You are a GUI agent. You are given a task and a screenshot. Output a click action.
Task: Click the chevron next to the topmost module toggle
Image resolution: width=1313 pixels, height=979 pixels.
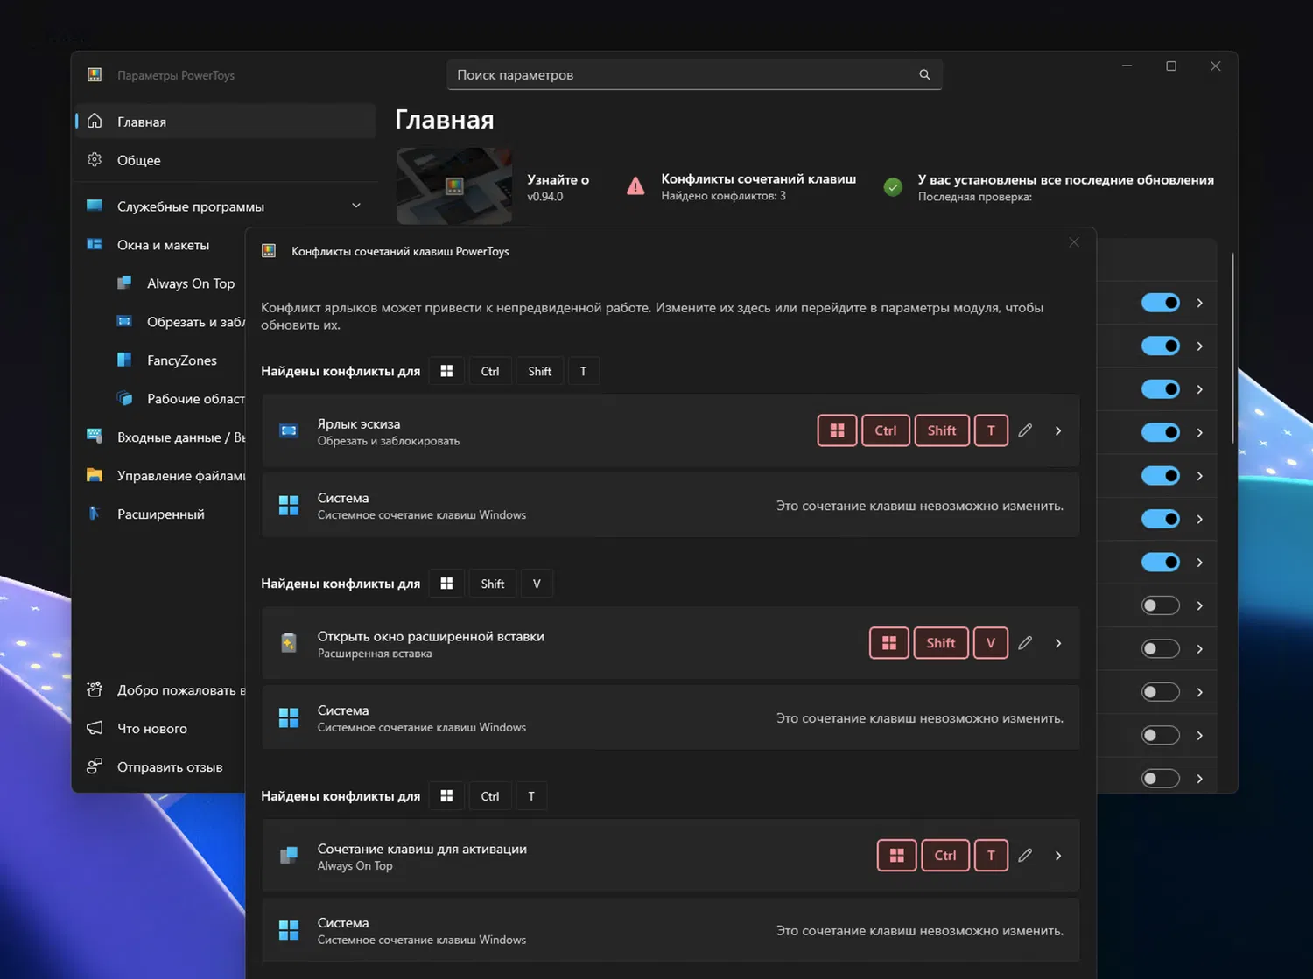tap(1200, 303)
